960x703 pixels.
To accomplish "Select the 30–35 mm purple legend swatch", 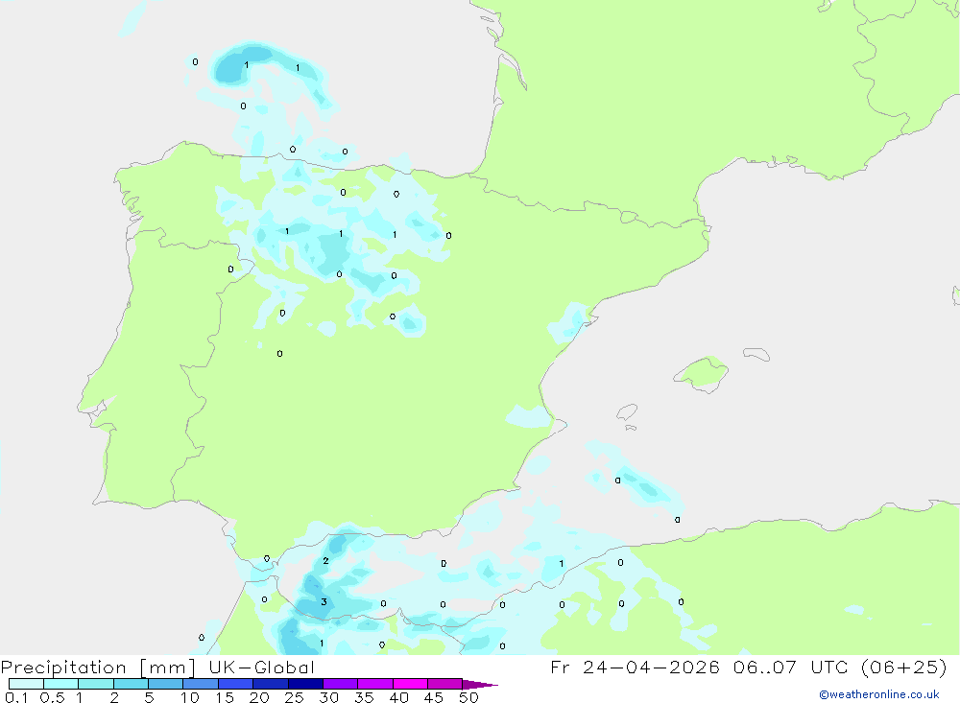I will (x=341, y=684).
